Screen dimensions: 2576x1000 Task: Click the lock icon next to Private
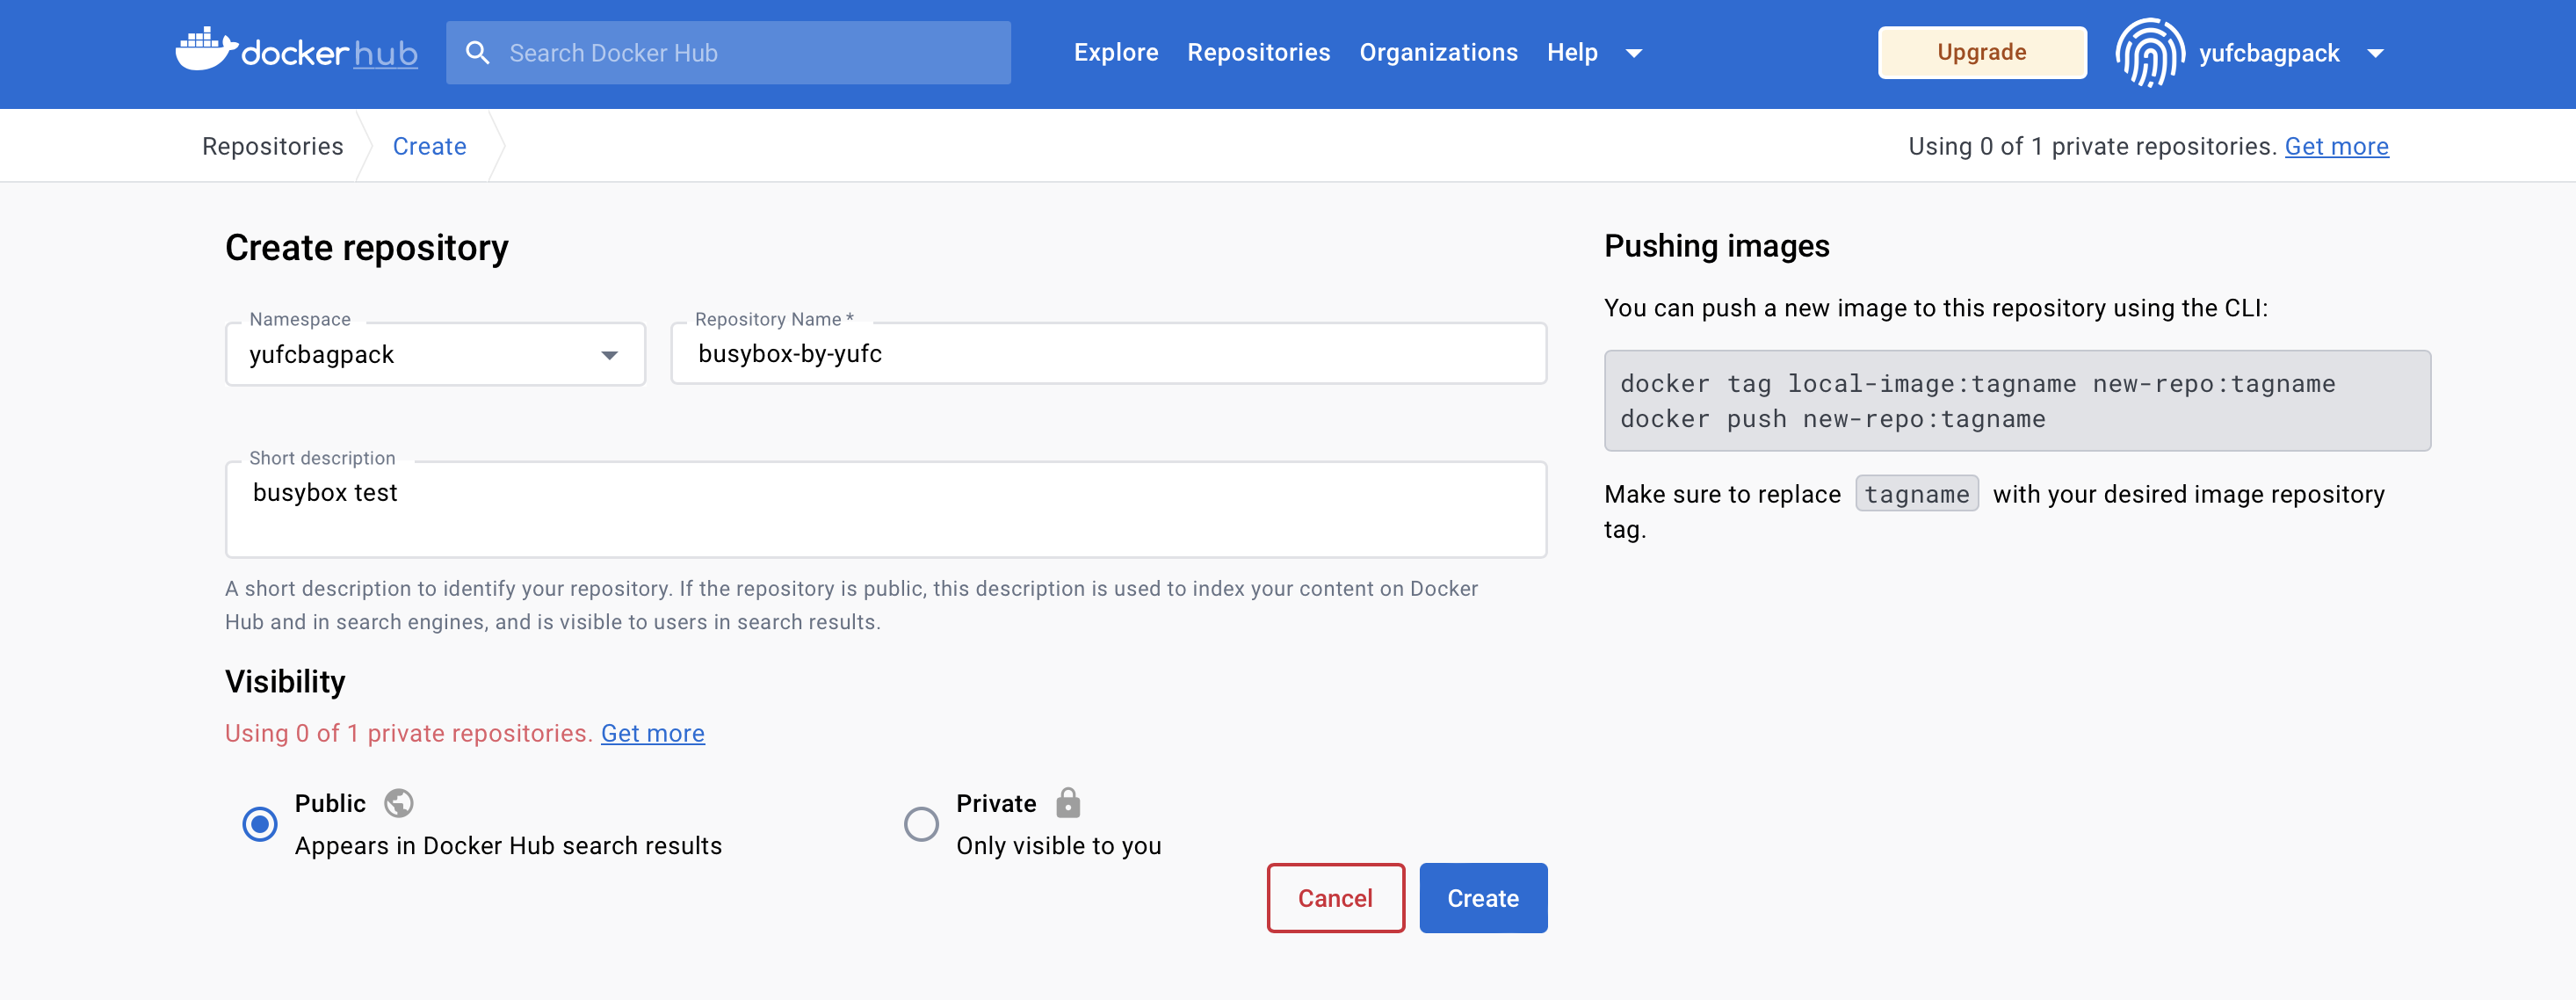1068,803
